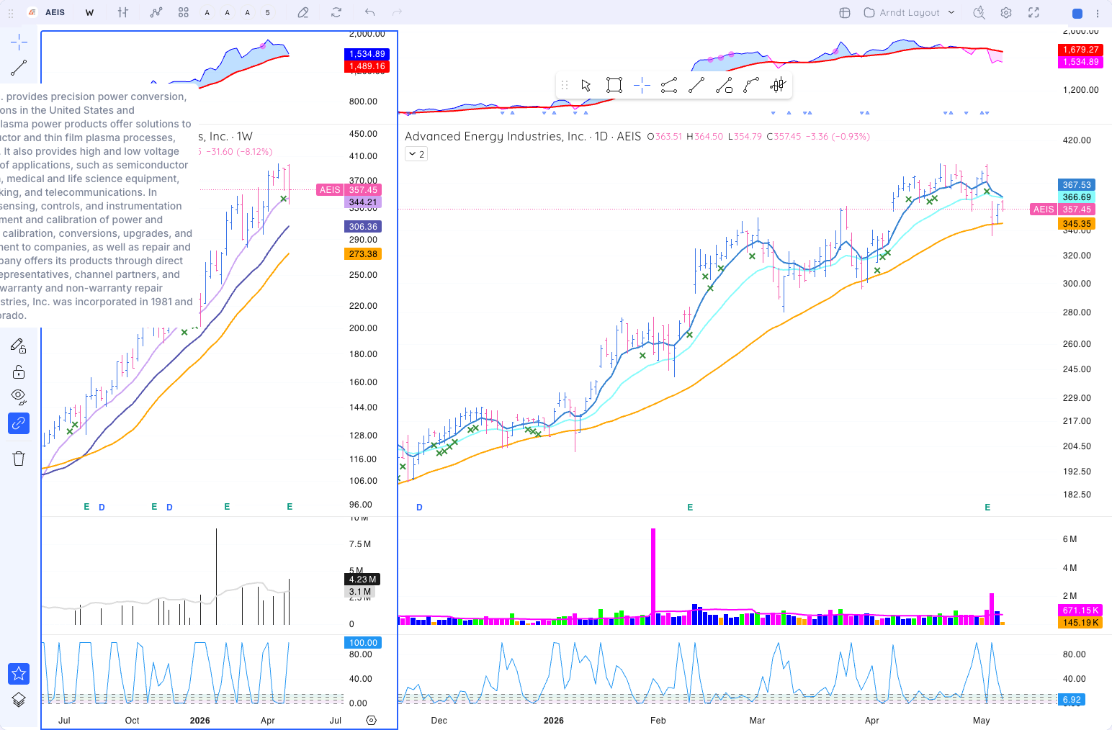Click the 1,534.89 blue label on weekly chart
Screen dimensions: 1112x730
367,54
